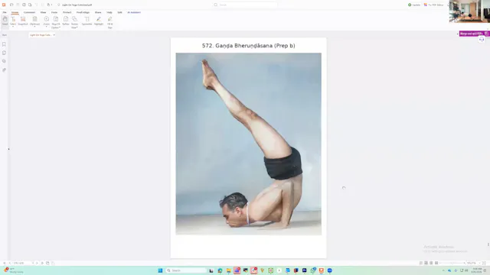Click the taskbar Search box
Image resolution: width=490 pixels, height=275 pixels.
coord(187,270)
